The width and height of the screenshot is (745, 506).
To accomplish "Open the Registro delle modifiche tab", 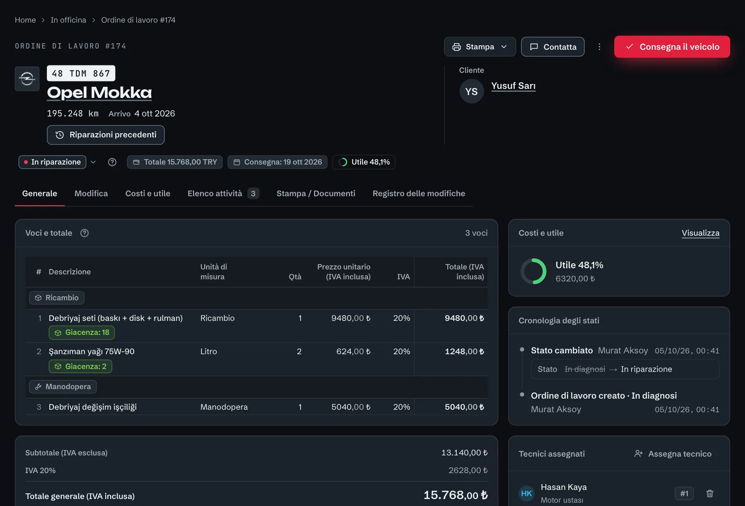I will click(x=419, y=193).
